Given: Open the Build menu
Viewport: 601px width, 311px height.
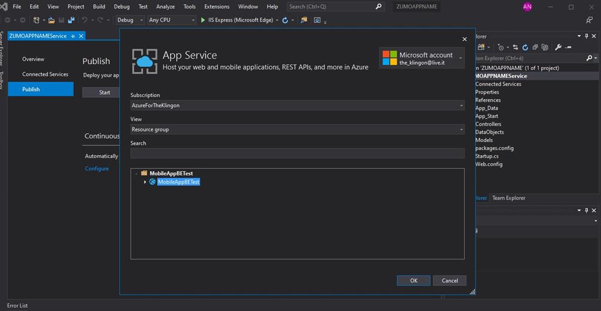Looking at the screenshot, I should pos(99,6).
